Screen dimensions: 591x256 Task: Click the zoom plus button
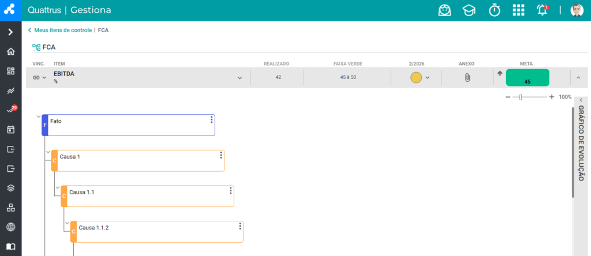point(552,97)
